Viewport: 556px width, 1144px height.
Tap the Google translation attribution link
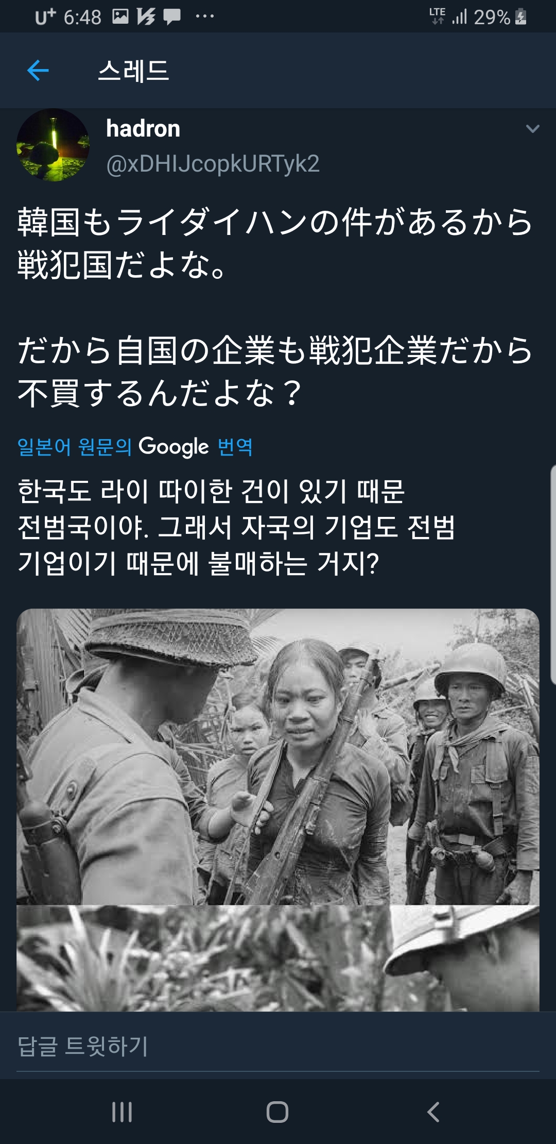(135, 446)
